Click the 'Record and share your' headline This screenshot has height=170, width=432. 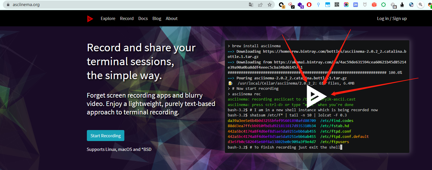141,47
